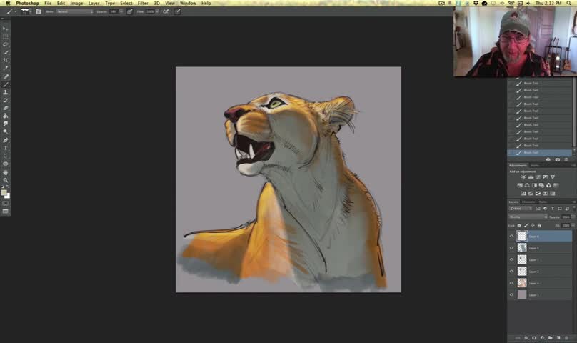Select the Rectangular Marquee tool
Screen dimensions: 577x343
coord(6,37)
